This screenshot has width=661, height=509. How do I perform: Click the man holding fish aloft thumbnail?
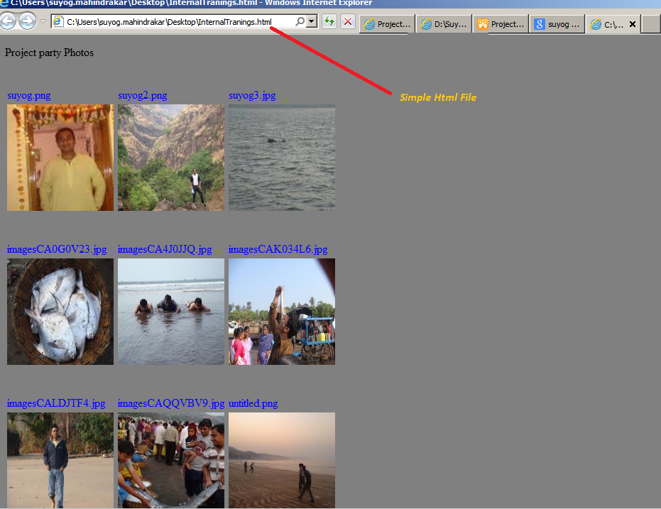(x=282, y=312)
